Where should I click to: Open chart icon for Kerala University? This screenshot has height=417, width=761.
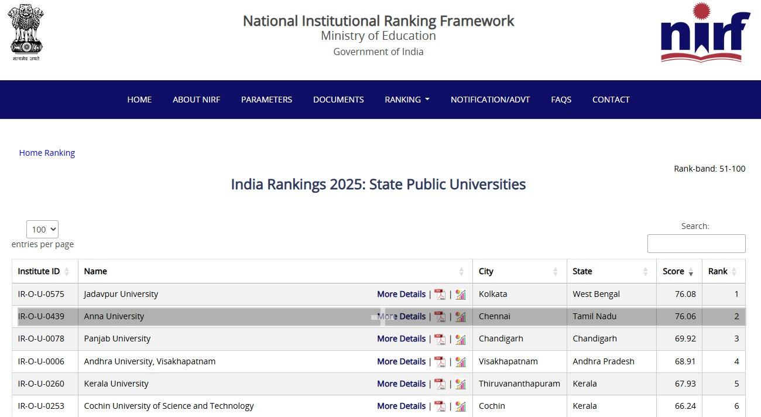pos(461,384)
